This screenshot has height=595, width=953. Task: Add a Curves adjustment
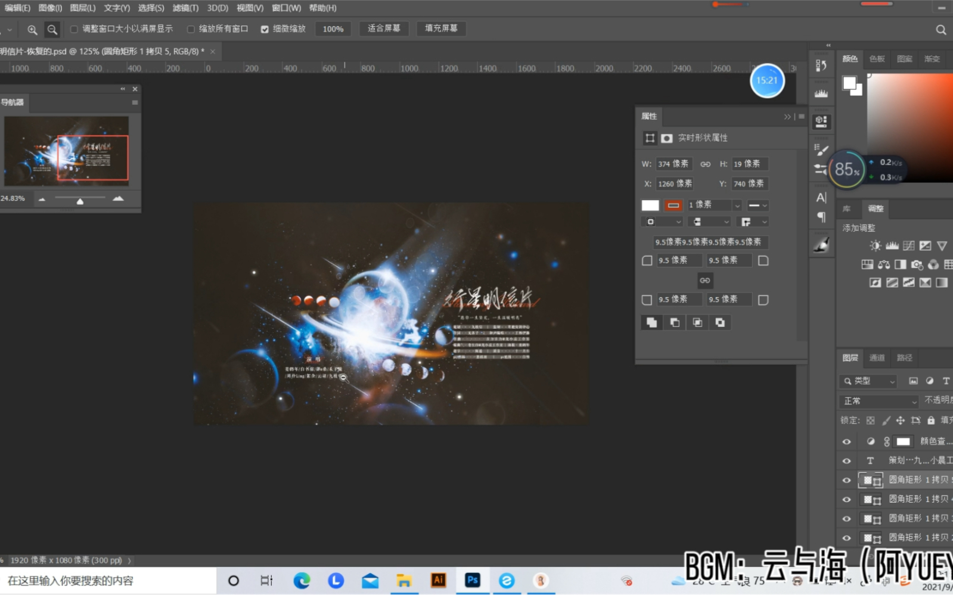[908, 245]
